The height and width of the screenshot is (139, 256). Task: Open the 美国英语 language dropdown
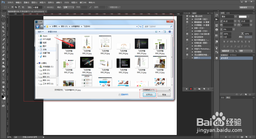tap(227, 51)
